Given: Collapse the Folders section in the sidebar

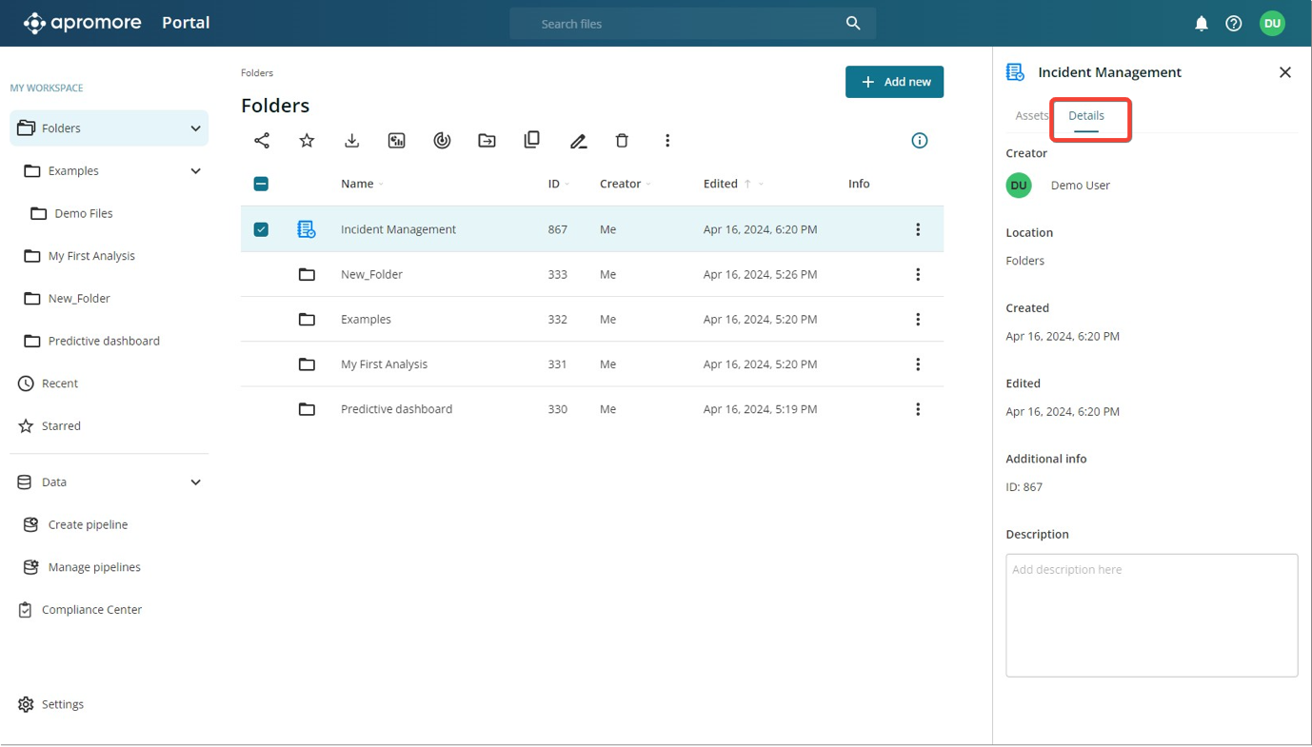Looking at the screenshot, I should point(195,128).
